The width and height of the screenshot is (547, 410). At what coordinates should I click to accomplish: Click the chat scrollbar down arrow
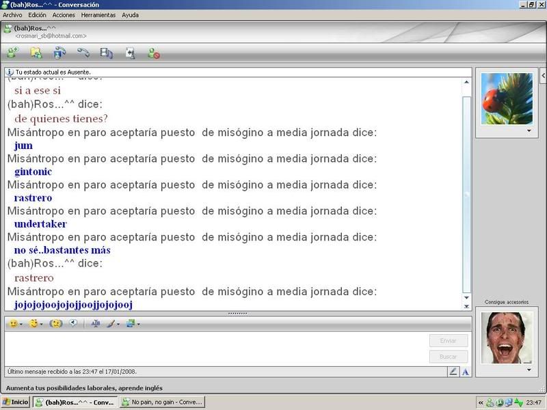(x=466, y=297)
